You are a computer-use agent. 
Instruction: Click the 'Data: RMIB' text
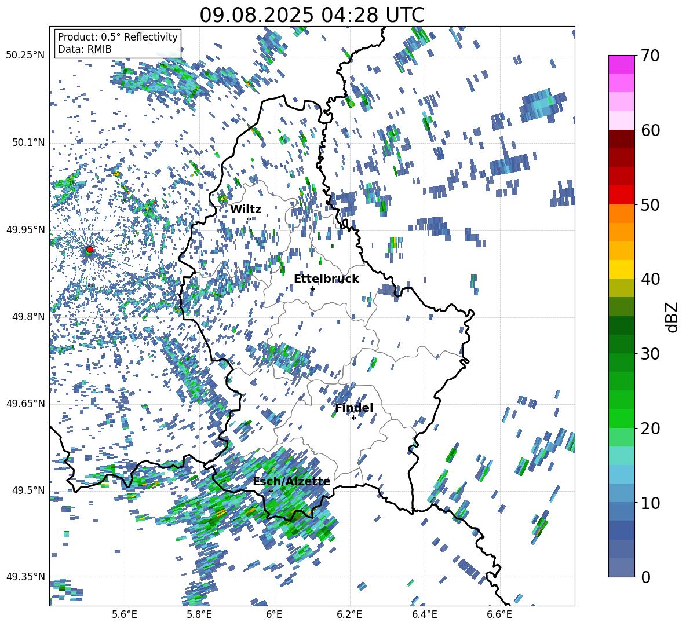(x=85, y=49)
